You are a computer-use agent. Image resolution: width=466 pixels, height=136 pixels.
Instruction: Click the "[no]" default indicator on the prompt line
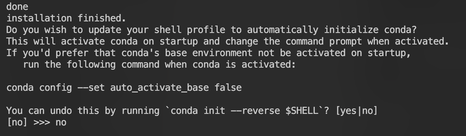[x=17, y=122]
